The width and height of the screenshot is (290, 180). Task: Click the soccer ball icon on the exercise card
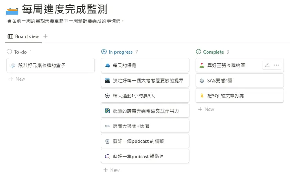point(107,95)
